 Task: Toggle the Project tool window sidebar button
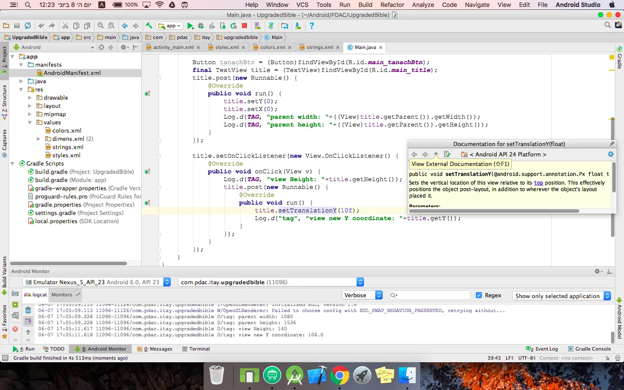(4, 58)
